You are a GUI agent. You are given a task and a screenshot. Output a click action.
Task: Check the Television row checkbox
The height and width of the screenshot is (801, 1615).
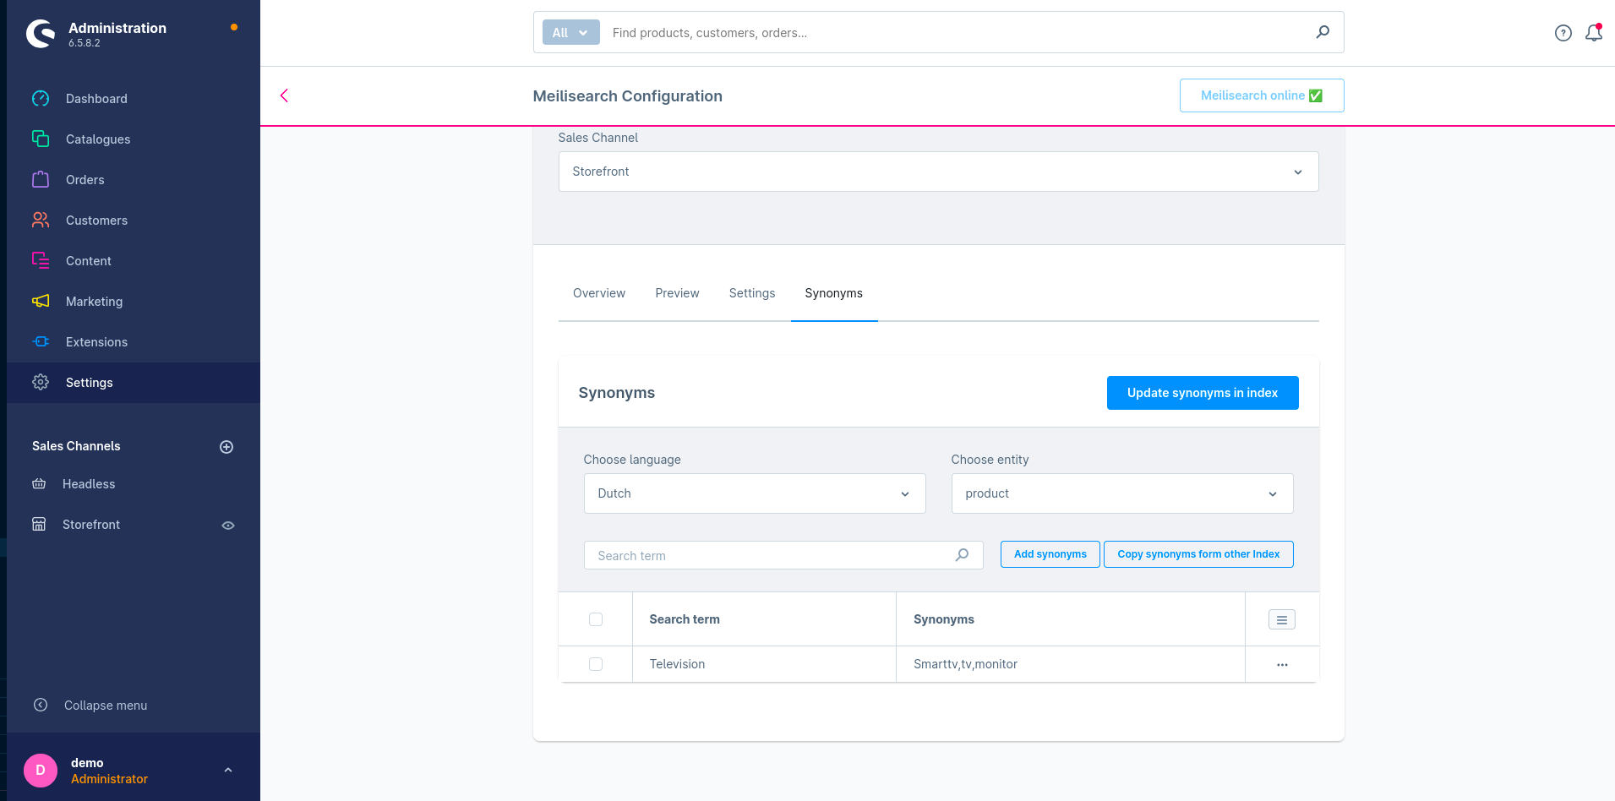point(596,664)
